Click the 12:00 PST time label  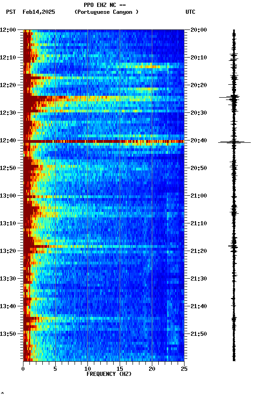click(8, 30)
